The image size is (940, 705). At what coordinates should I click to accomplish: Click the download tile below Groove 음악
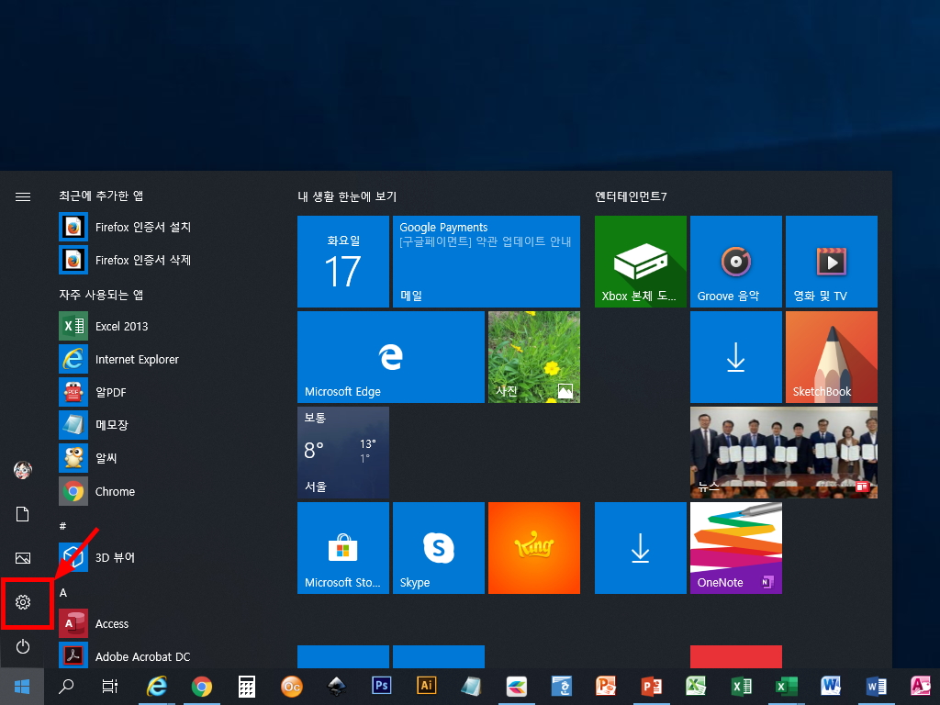[x=736, y=357]
